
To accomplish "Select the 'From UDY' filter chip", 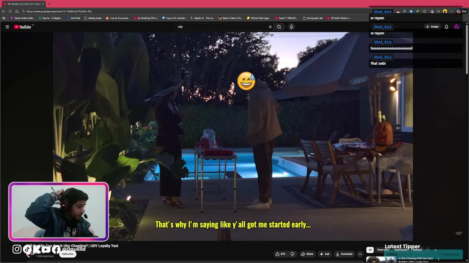I will tap(383, 250).
